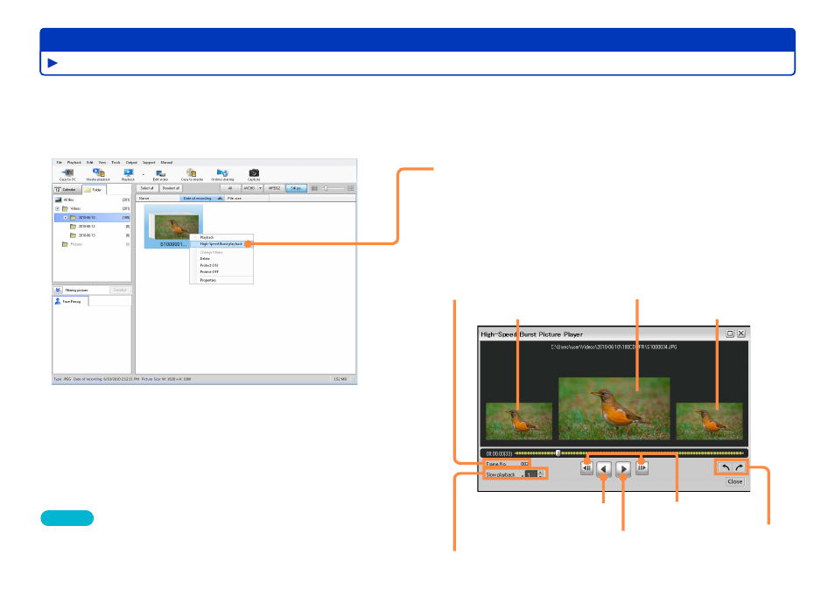Increase the Slow playback value with up arrow
Screen dimensions: 835x589
541,472
